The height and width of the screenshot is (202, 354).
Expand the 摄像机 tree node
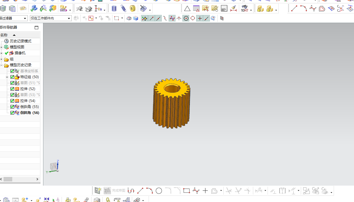tap(1, 53)
